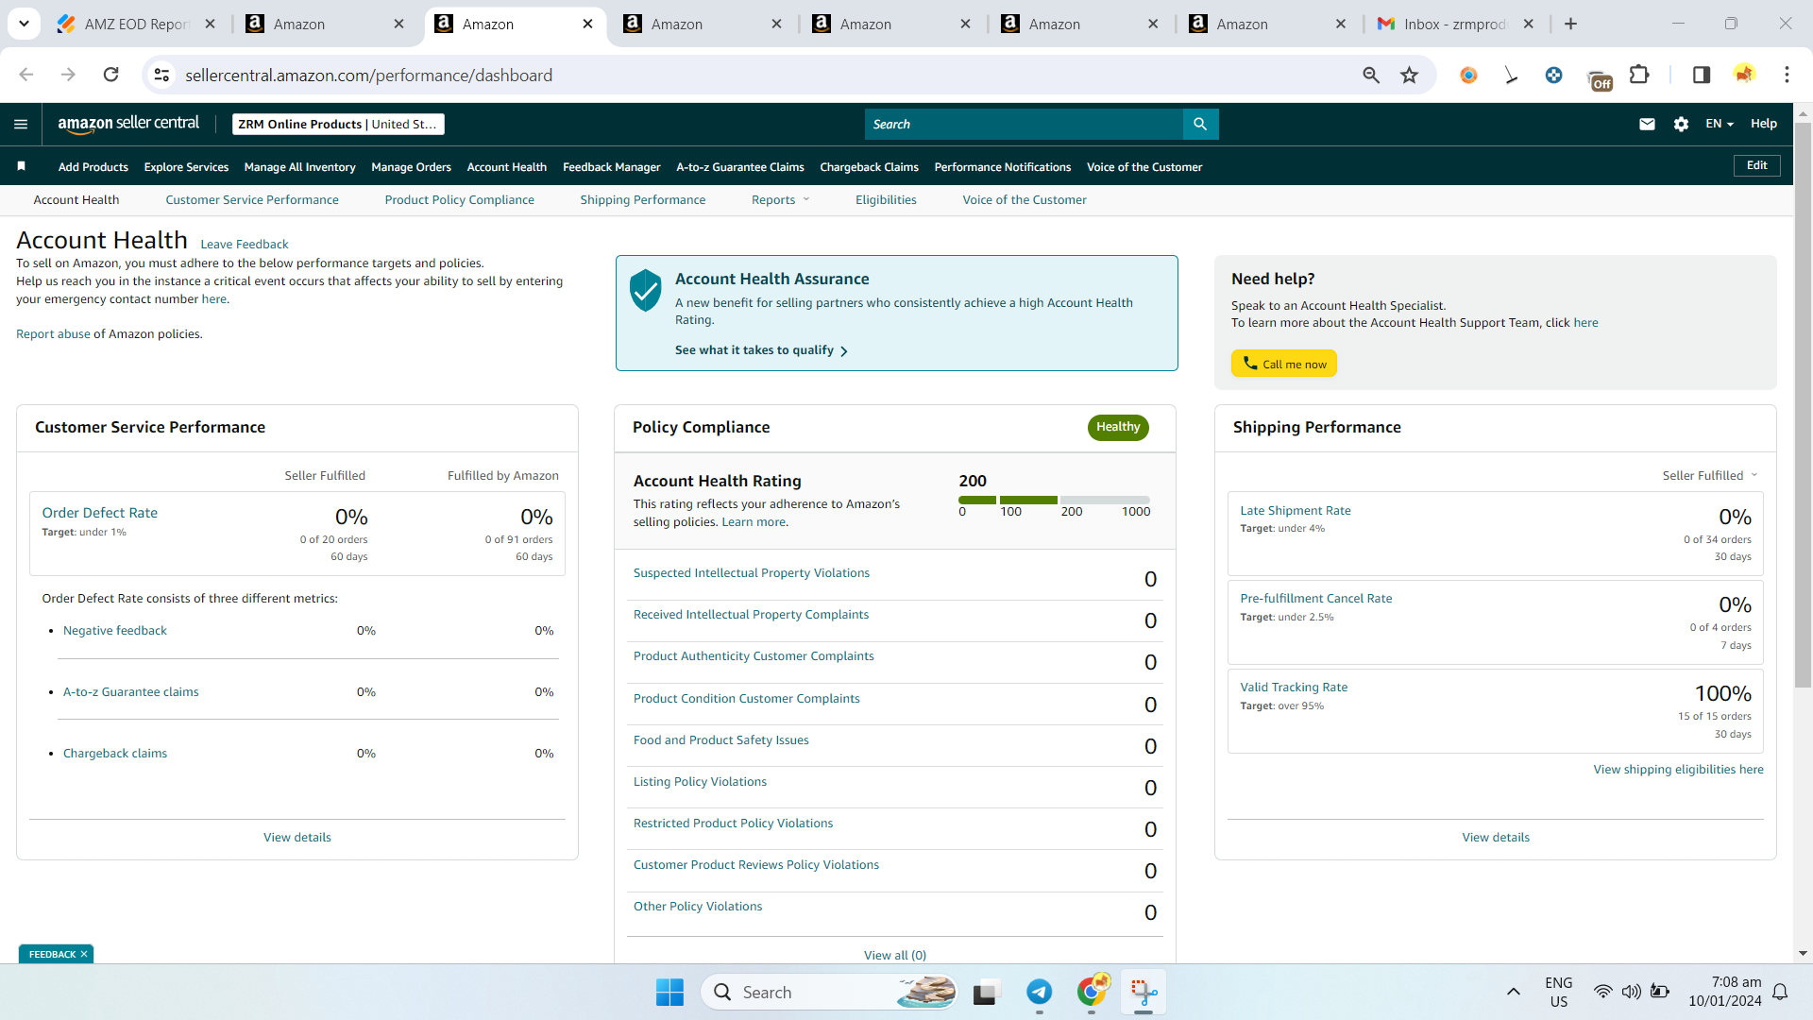This screenshot has width=1813, height=1020.
Task: Open the Chrome profile avatar
Action: 1744,75
